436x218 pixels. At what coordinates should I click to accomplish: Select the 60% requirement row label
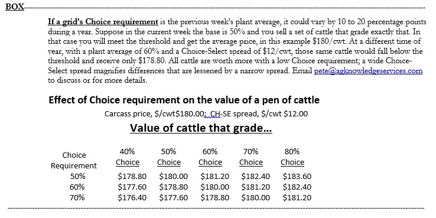tap(77, 187)
